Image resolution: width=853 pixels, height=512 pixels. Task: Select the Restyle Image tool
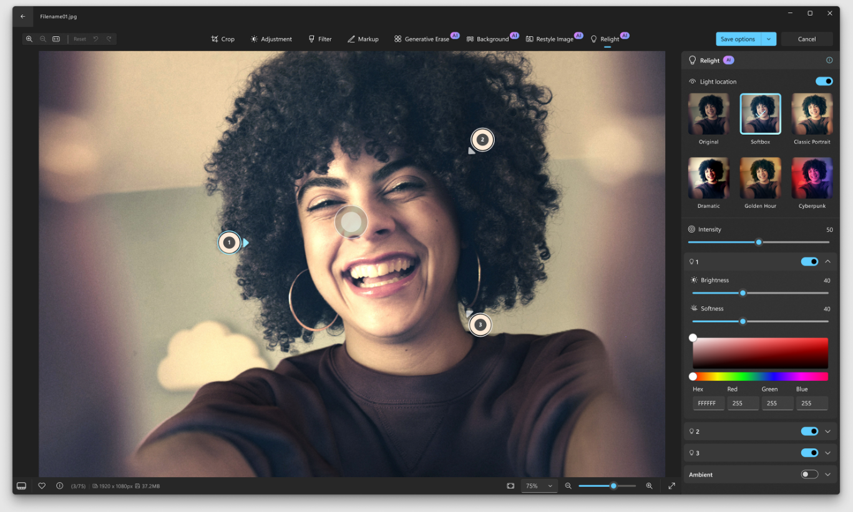554,39
